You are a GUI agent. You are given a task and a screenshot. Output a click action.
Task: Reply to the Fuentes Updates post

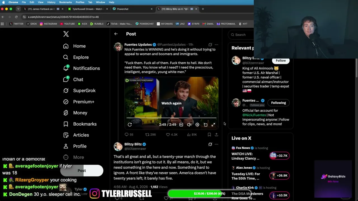coord(129,135)
